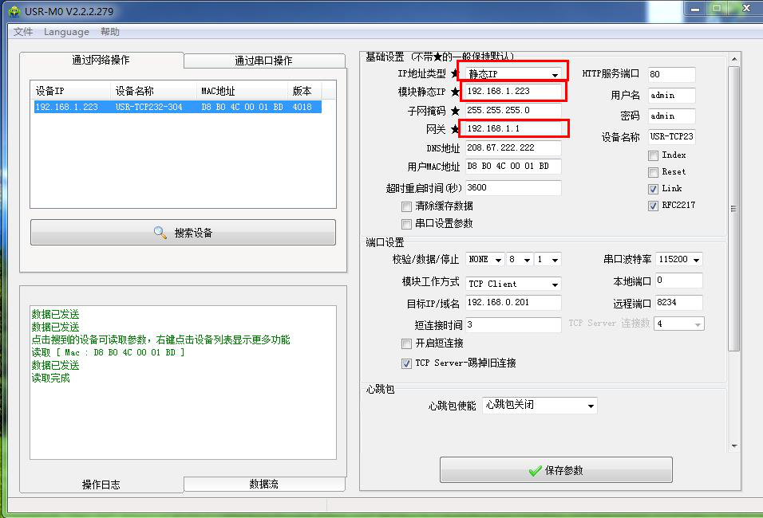Open the TCP Client work mode dropdown
The width and height of the screenshot is (763, 518).
[x=513, y=284]
